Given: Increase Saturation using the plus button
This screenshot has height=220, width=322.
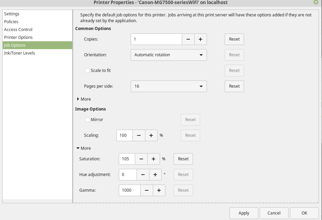Looking at the screenshot, I should pyautogui.click(x=154, y=159).
